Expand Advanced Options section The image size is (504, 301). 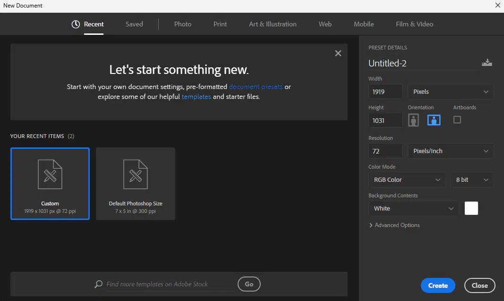[394, 225]
